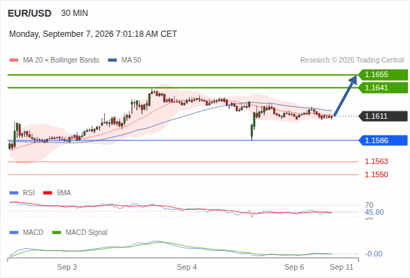The image size is (410, 278).
Task: Select the 1.1586 pivot price tag
Action: (383, 140)
